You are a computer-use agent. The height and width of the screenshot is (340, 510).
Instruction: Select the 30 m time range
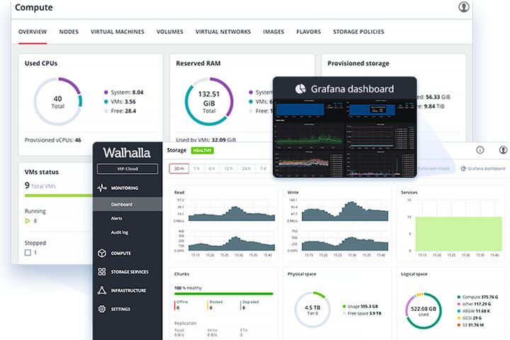(179, 169)
